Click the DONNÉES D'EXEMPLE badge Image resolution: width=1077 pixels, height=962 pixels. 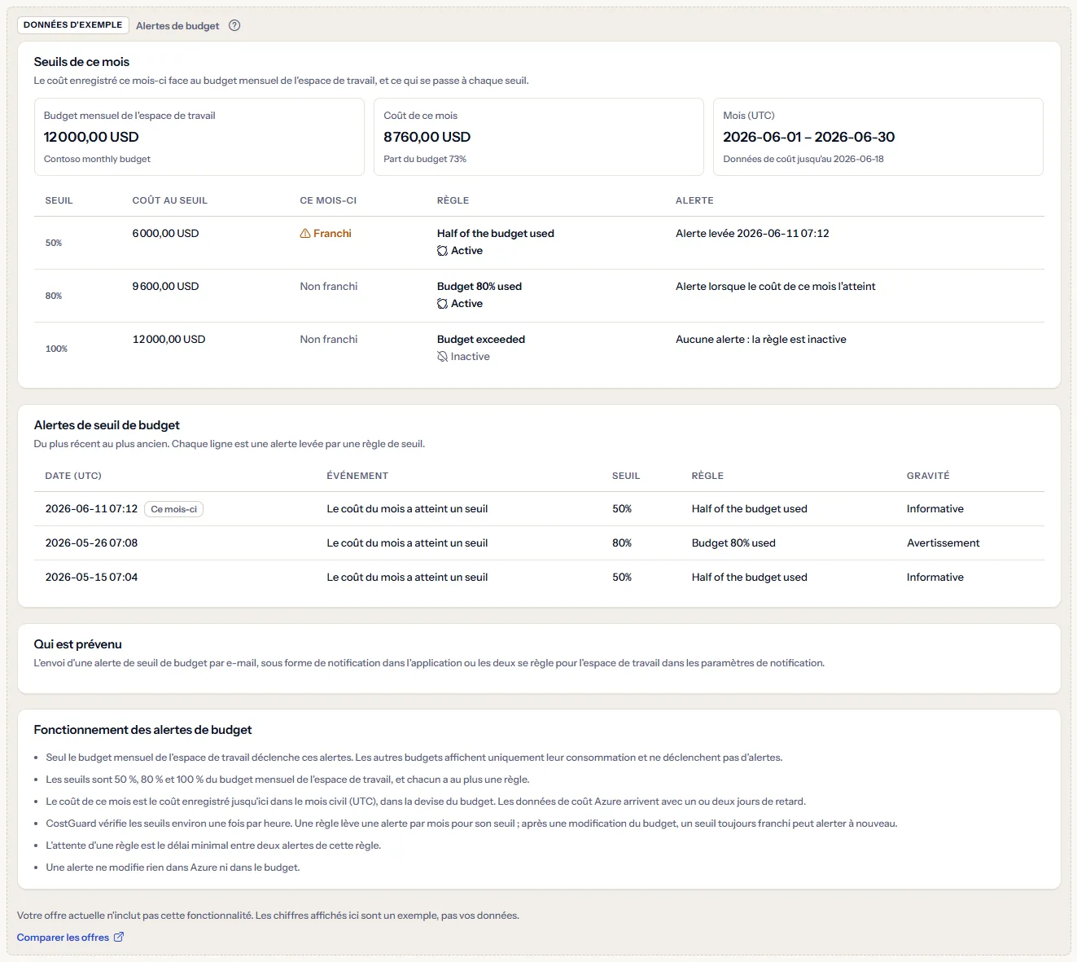pos(72,25)
